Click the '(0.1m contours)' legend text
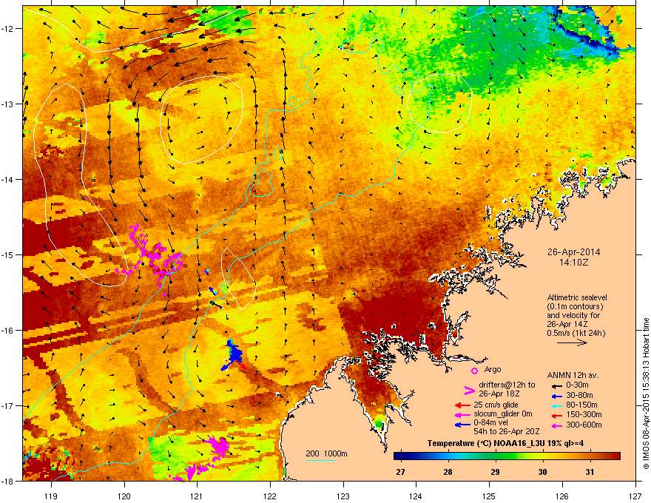The height and width of the screenshot is (503, 651). click(x=575, y=307)
